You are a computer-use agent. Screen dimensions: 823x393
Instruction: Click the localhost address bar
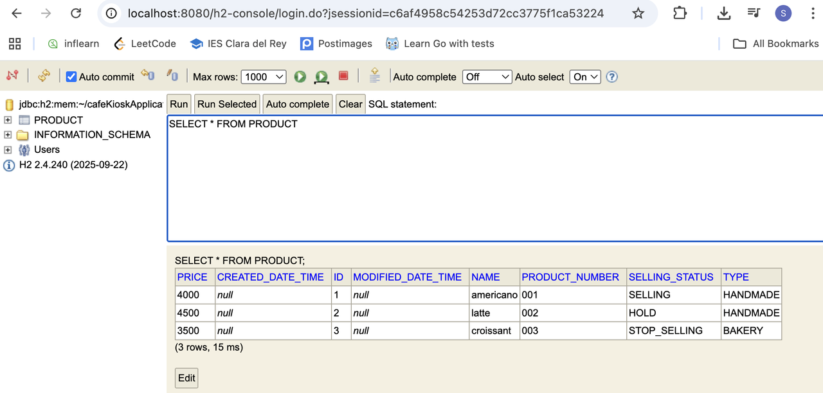click(365, 13)
